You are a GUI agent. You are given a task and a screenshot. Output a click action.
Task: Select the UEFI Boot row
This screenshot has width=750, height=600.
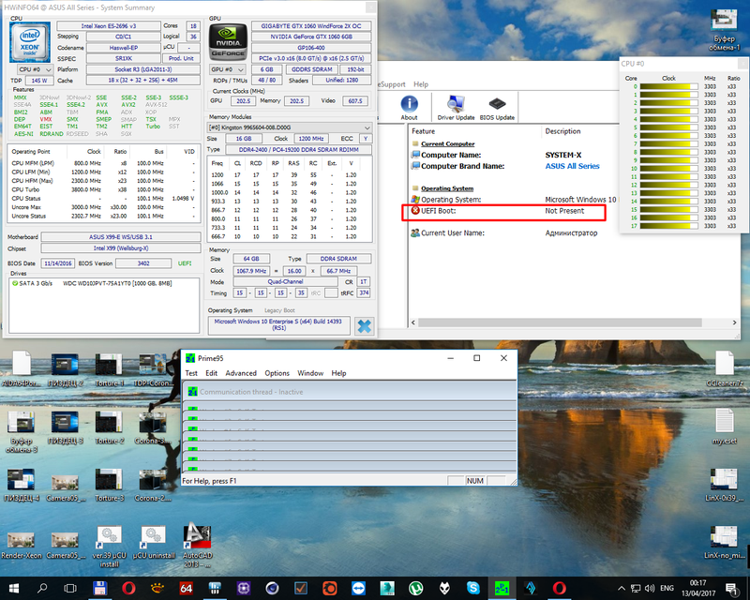point(504,211)
